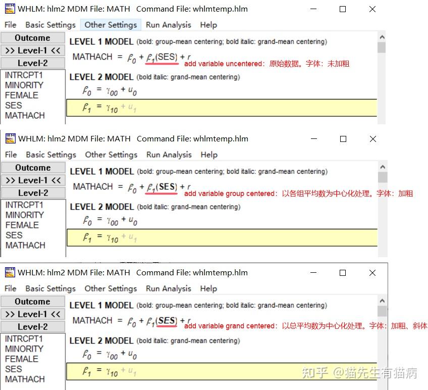
Task: Open the Other Settings menu
Action: tap(111, 24)
